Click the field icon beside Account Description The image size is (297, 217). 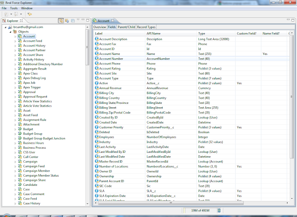click(97, 39)
